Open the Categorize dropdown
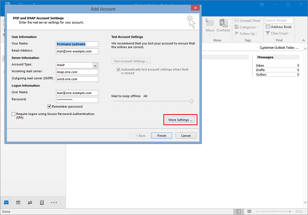 pyautogui.click(x=246, y=27)
